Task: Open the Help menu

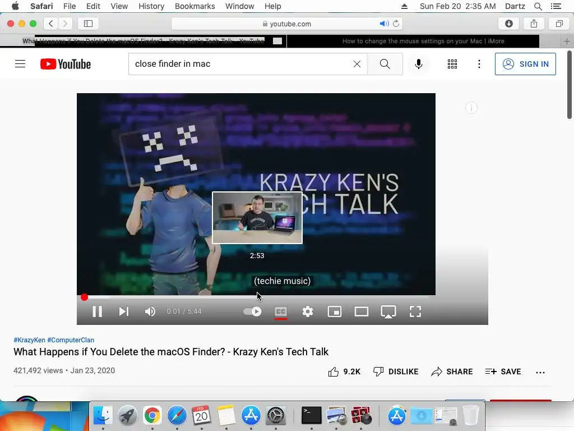Action: point(273,6)
